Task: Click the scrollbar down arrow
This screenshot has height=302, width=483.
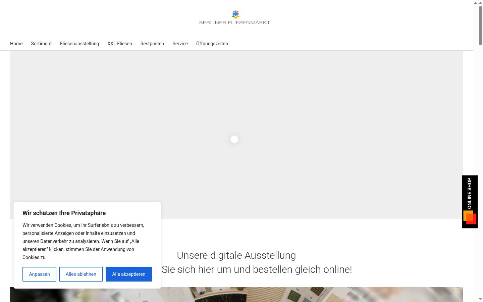Action: pyautogui.click(x=480, y=299)
